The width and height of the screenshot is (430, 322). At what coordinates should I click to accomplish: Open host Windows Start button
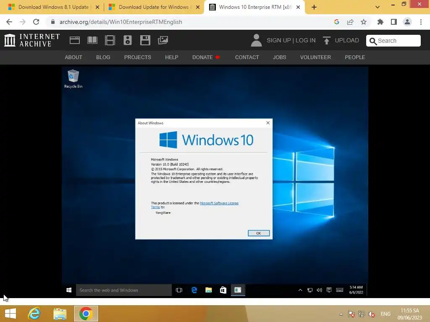pyautogui.click(x=10, y=314)
